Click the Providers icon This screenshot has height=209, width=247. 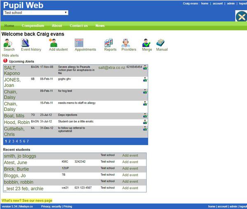(126, 42)
